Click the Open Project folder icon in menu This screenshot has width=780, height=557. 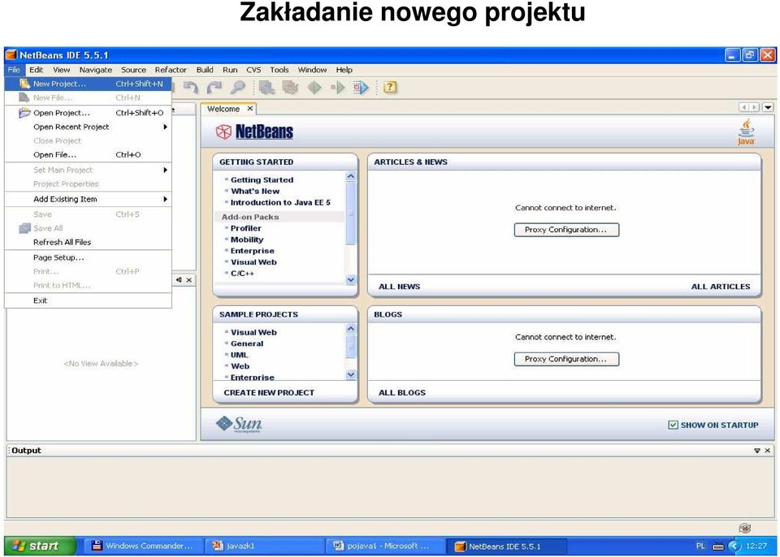click(24, 113)
